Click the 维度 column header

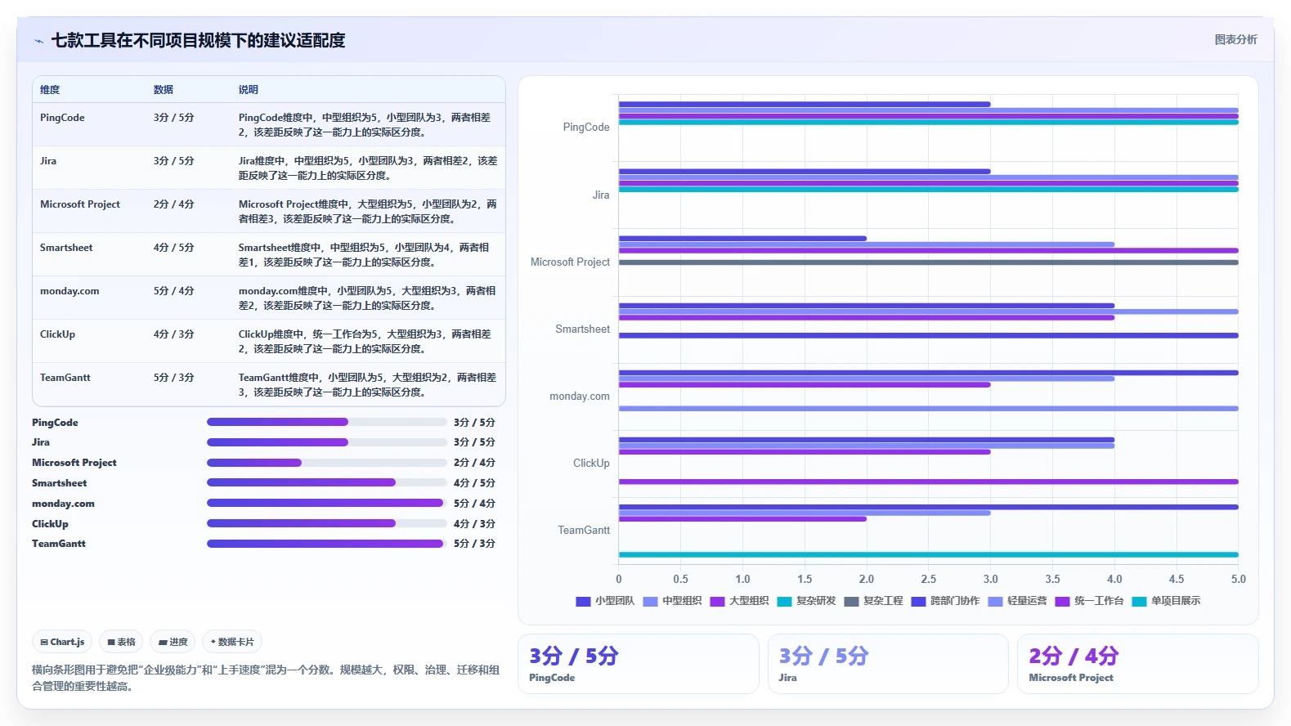point(50,90)
